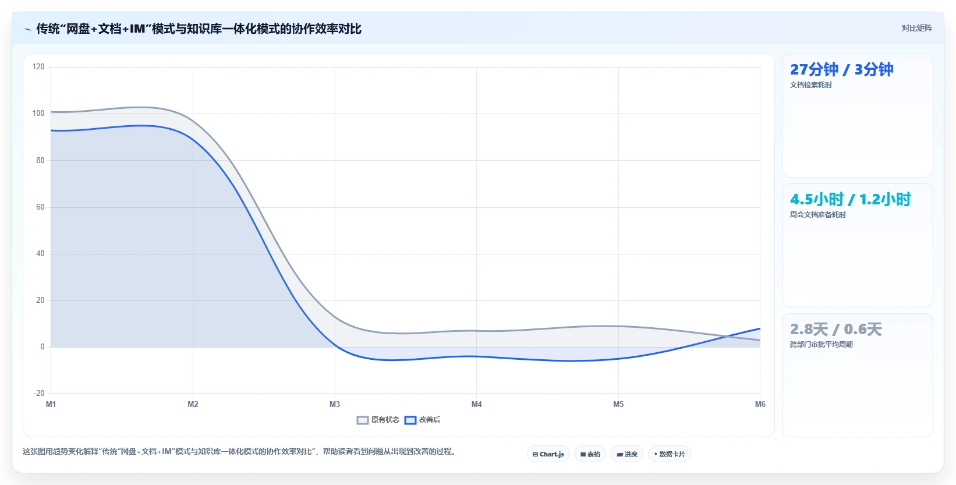Click the M4 x-axis label
Viewport: 956px width, 485px height.
(x=477, y=404)
